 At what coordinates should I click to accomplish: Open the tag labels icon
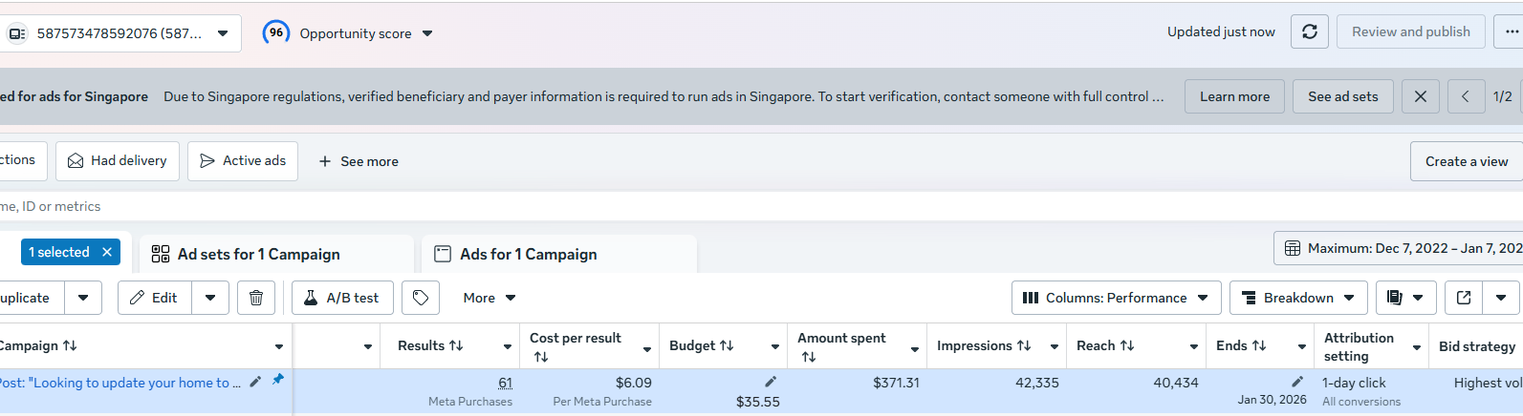[x=421, y=298]
